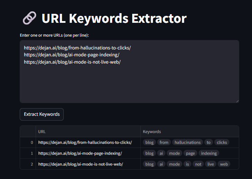This screenshot has width=252, height=179.
Task: Select the ai-mode-is-not-live-web URL table cell
Action: click(88, 164)
